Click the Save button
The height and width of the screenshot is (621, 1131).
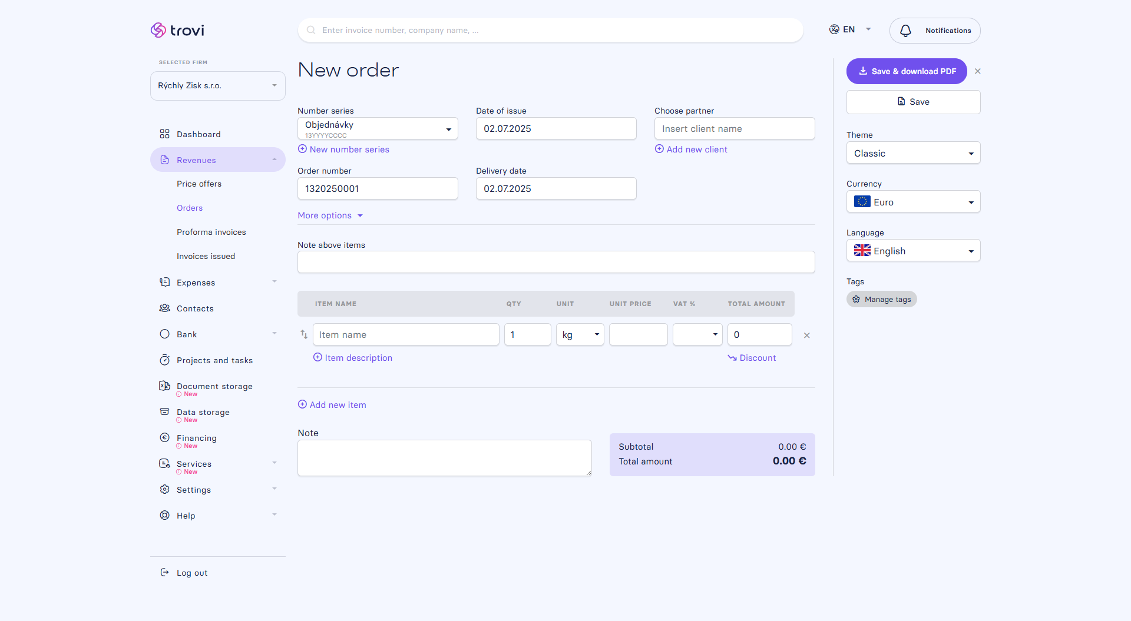pos(913,102)
